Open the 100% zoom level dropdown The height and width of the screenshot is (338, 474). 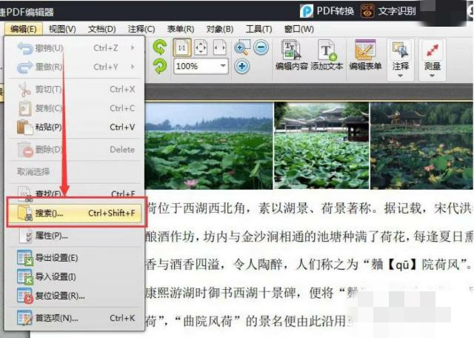coord(223,66)
